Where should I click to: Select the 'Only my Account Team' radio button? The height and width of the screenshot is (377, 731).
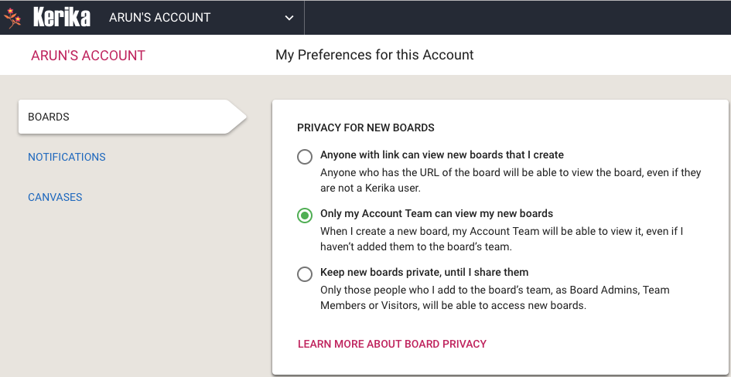tap(305, 215)
